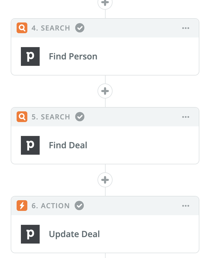
Task: Click the Pipedrive logo beside Update Deal
Action: (x=30, y=234)
